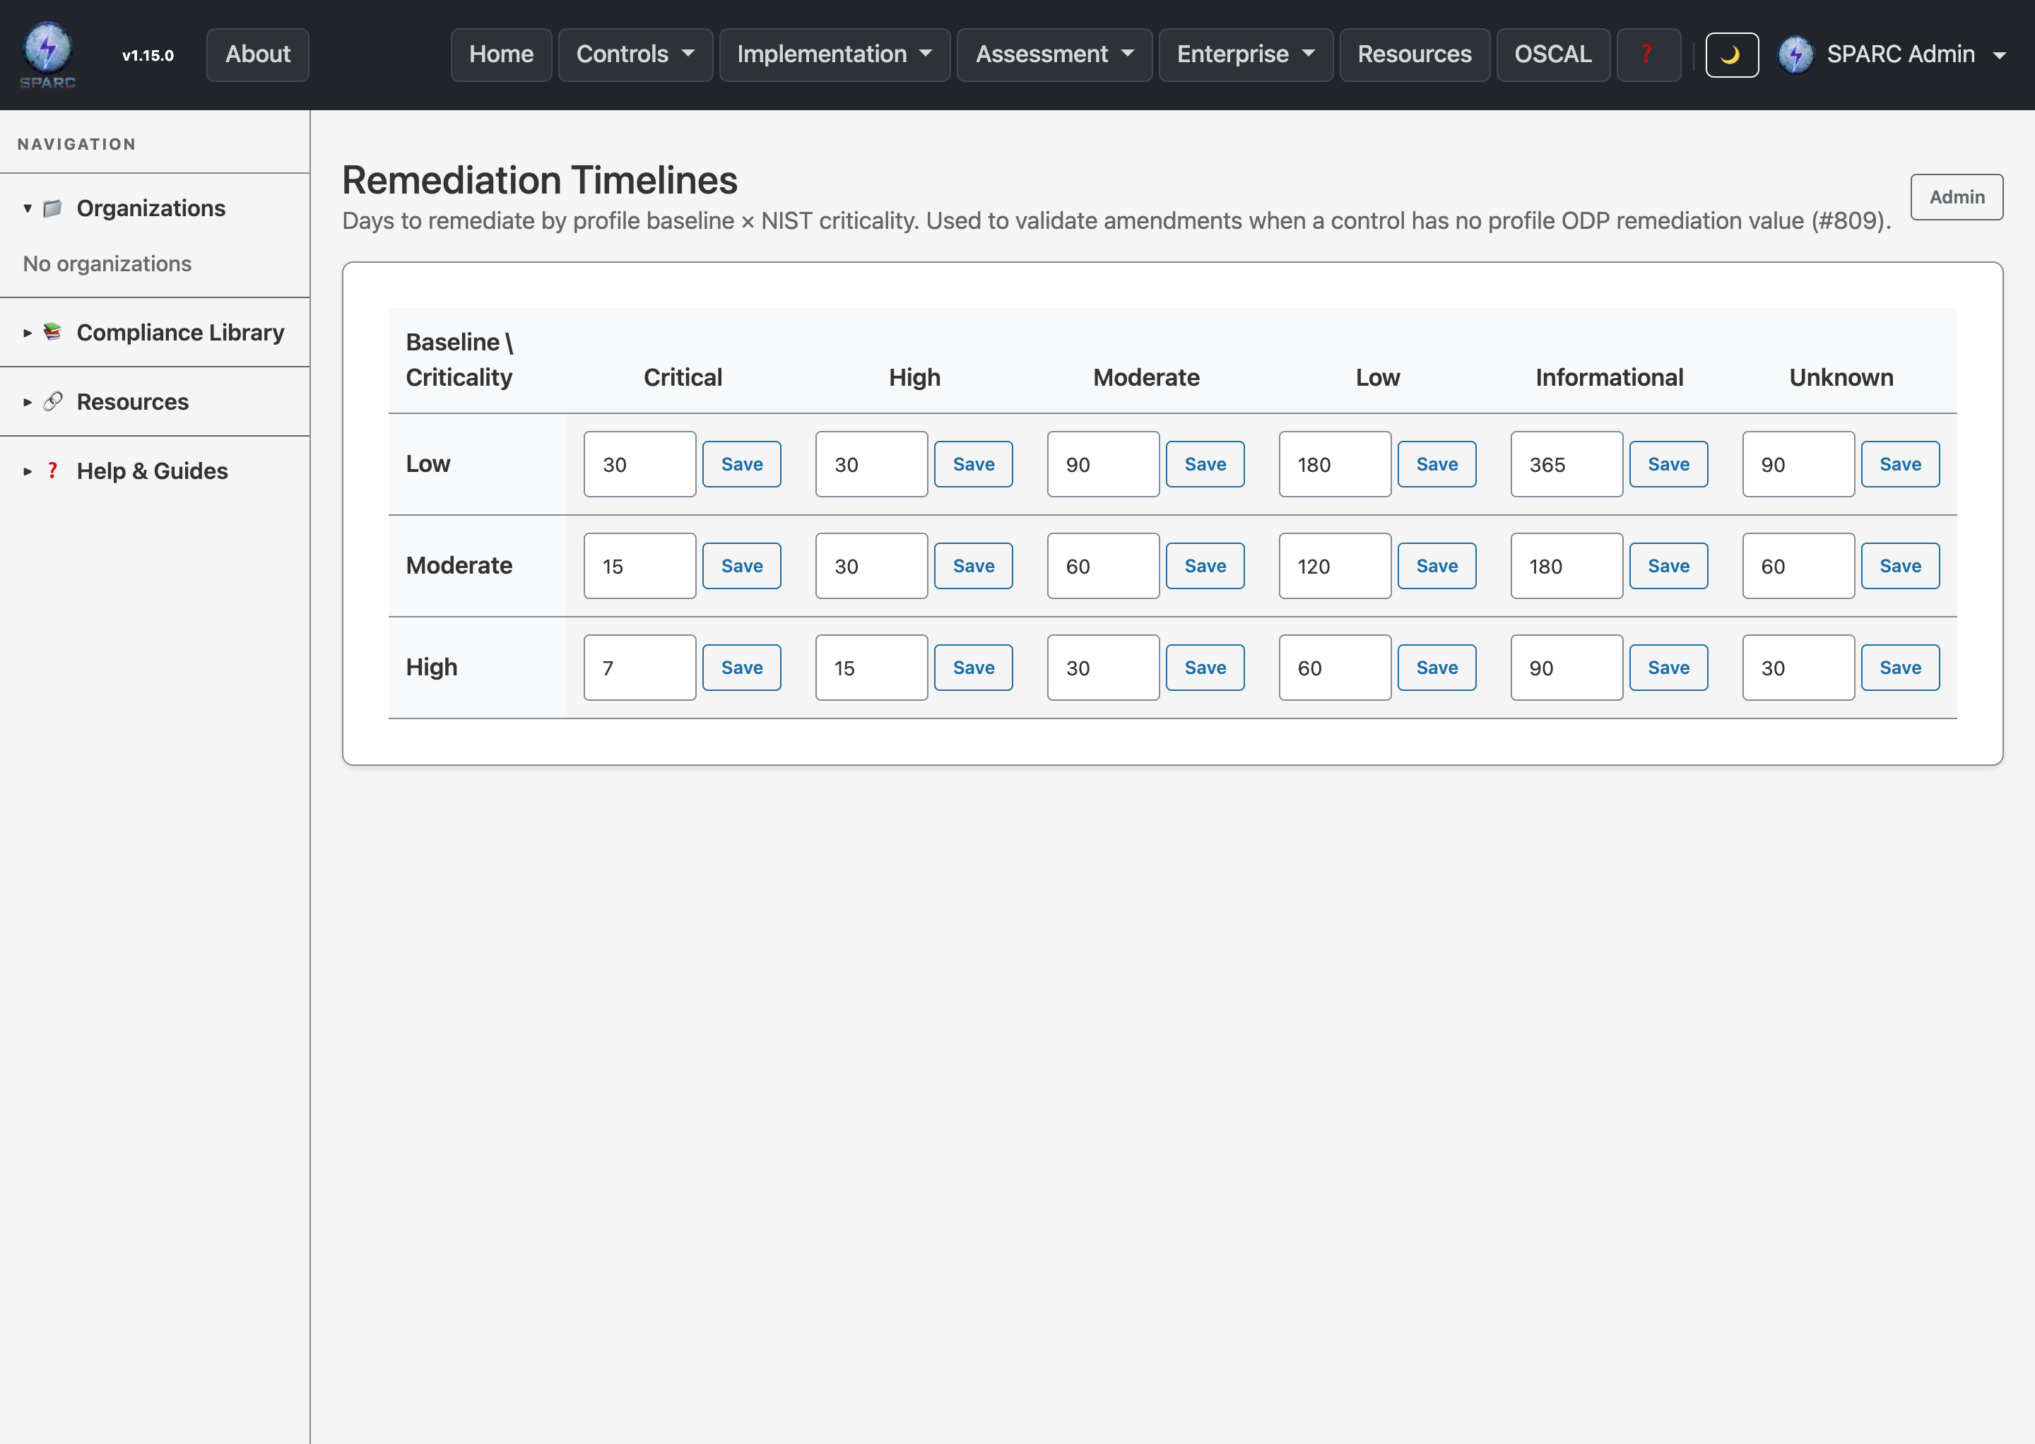Screen dimensions: 2035x1444
Task: Save the Moderate baseline Moderate value
Action: coord(1205,565)
